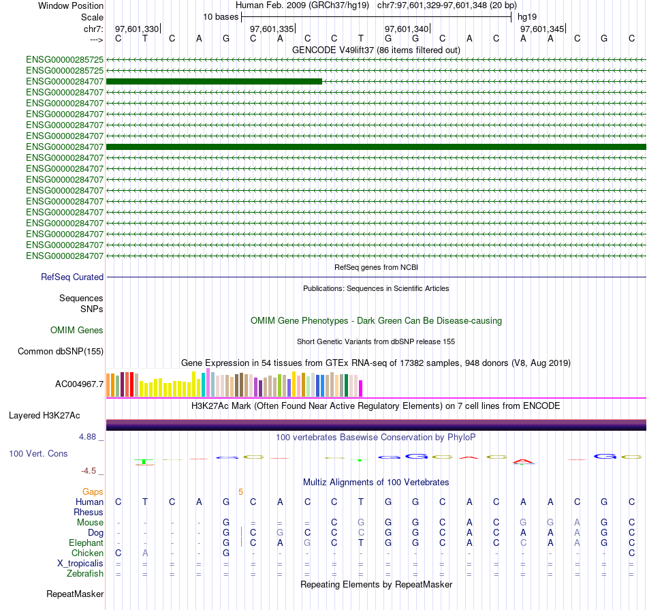Click the OMIM Genes label
The width and height of the screenshot is (647, 610).
pyautogui.click(x=77, y=330)
